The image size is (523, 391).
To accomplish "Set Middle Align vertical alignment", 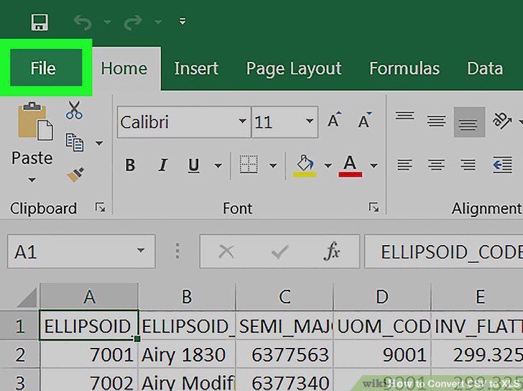I will 436,121.
